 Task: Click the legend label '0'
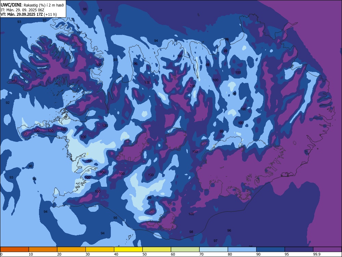pos(1,254)
